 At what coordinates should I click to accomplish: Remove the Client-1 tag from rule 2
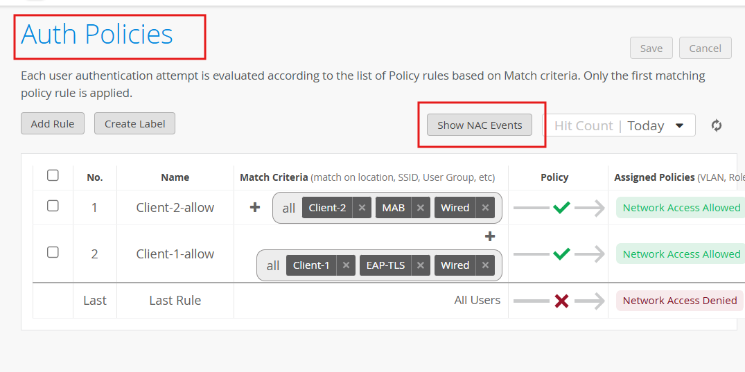point(345,265)
